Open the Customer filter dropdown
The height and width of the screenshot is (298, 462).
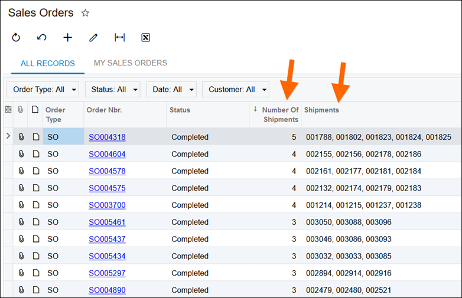click(x=236, y=90)
